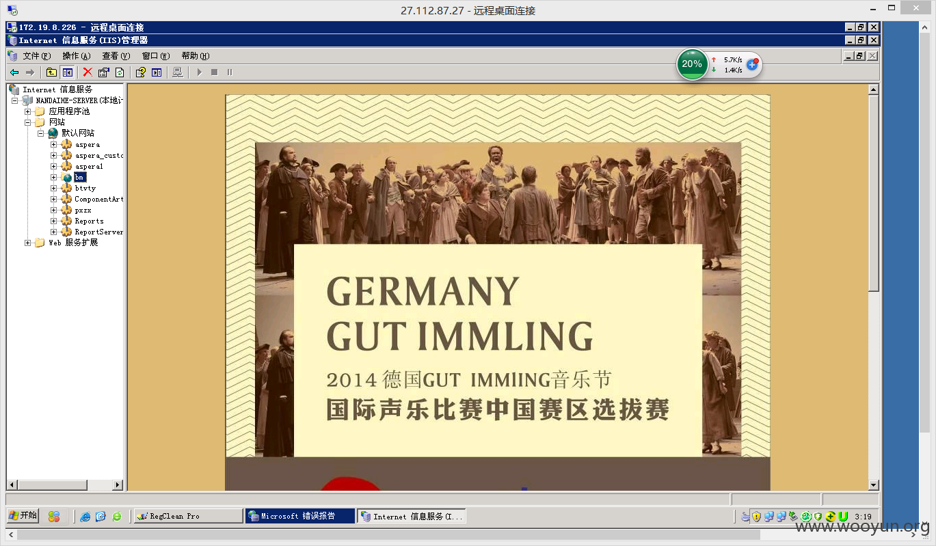The height and width of the screenshot is (546, 936).
Task: Click the Pause item icon
Action: point(230,72)
